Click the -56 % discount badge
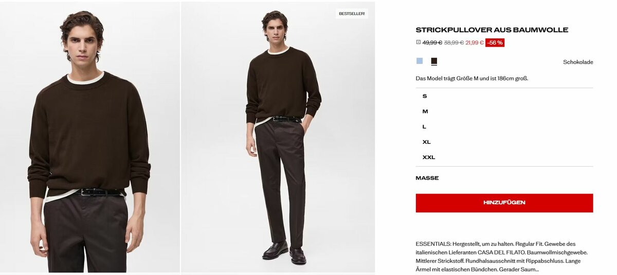The width and height of the screenshot is (617, 275). pyautogui.click(x=495, y=43)
